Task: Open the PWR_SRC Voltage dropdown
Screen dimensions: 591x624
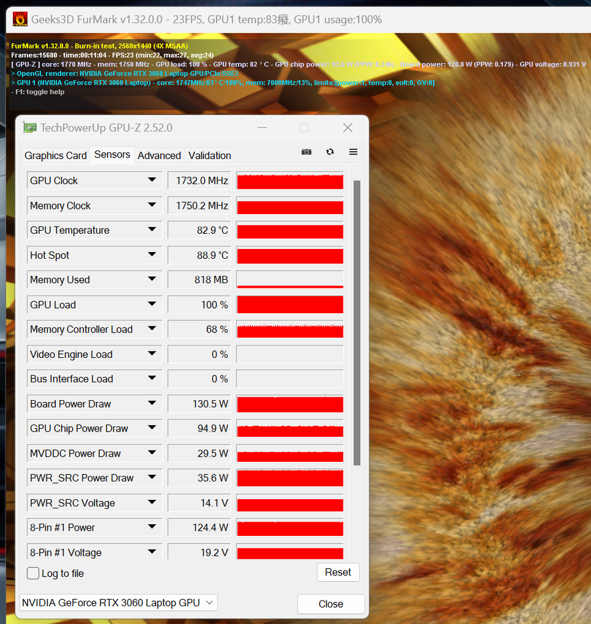Action: (152, 502)
